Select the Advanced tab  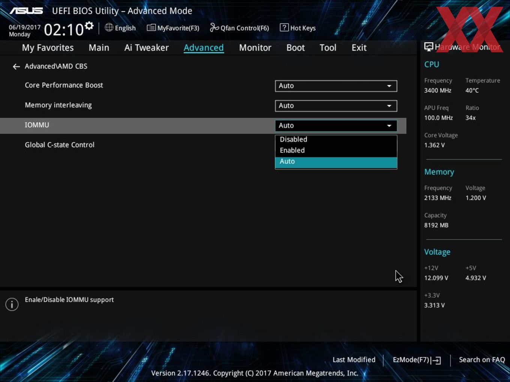[x=204, y=48]
